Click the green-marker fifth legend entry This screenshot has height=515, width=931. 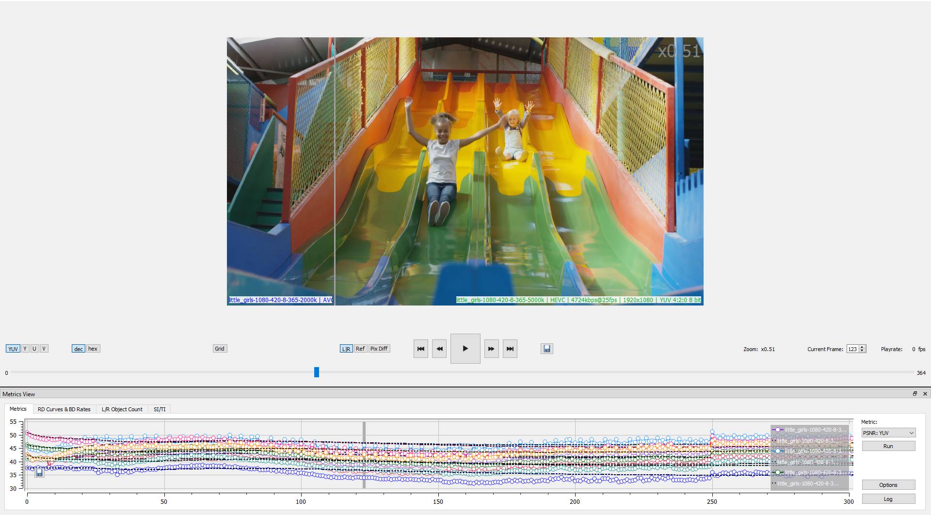pyautogui.click(x=810, y=472)
